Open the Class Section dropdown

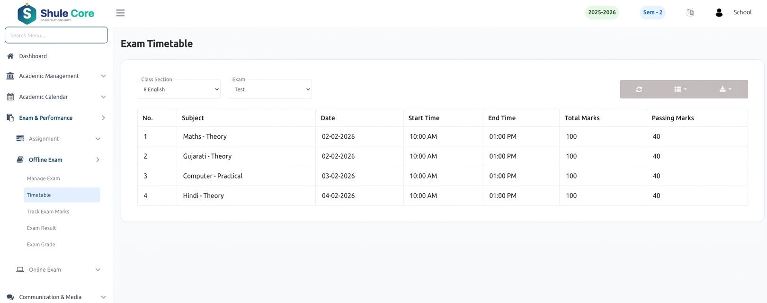(179, 89)
